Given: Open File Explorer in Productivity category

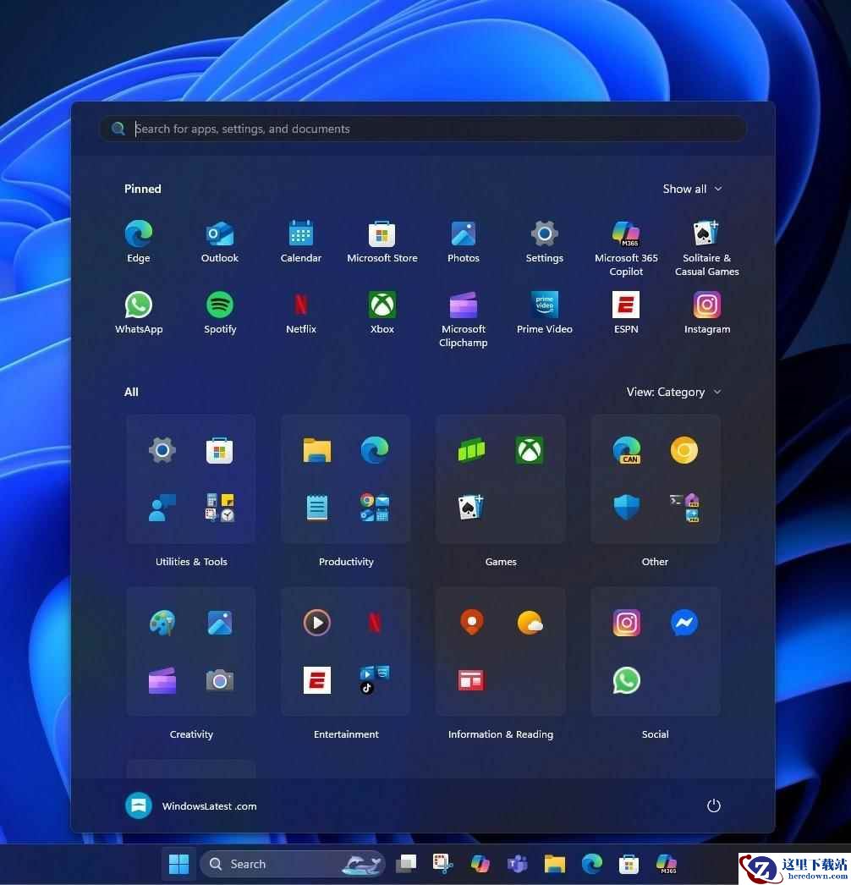Looking at the screenshot, I should click(316, 450).
